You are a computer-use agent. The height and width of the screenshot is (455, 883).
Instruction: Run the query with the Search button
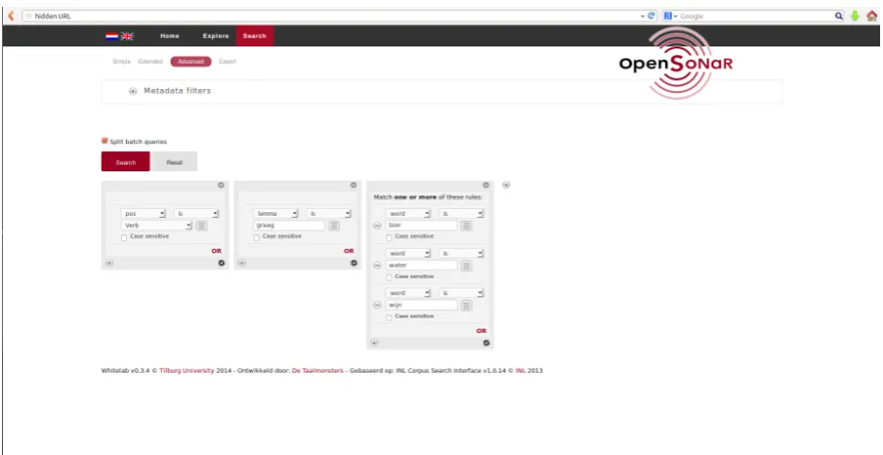point(126,162)
